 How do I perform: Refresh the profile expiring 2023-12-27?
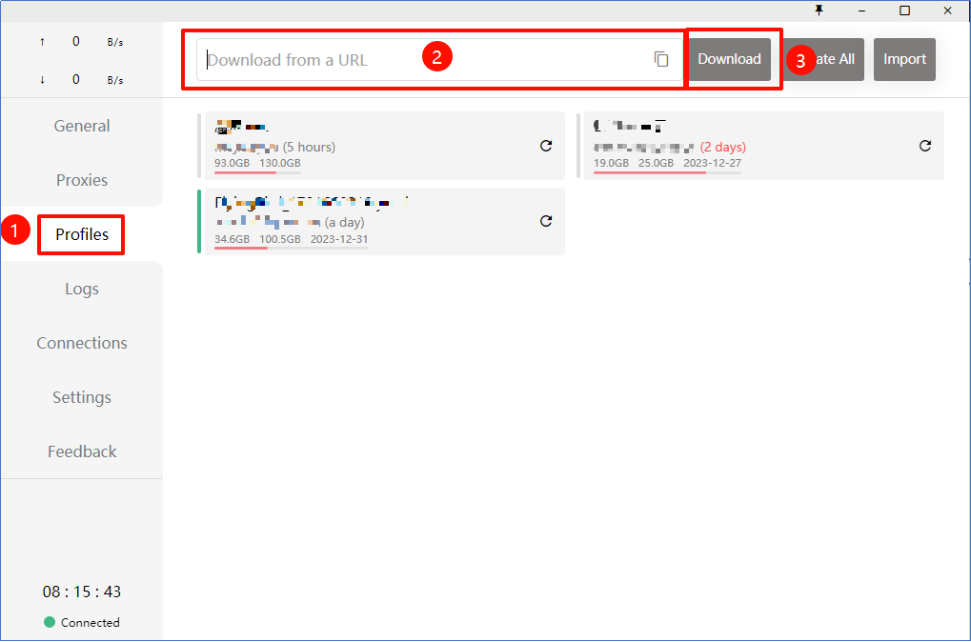924,146
